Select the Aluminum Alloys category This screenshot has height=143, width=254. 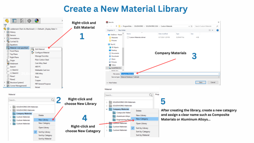122,116
